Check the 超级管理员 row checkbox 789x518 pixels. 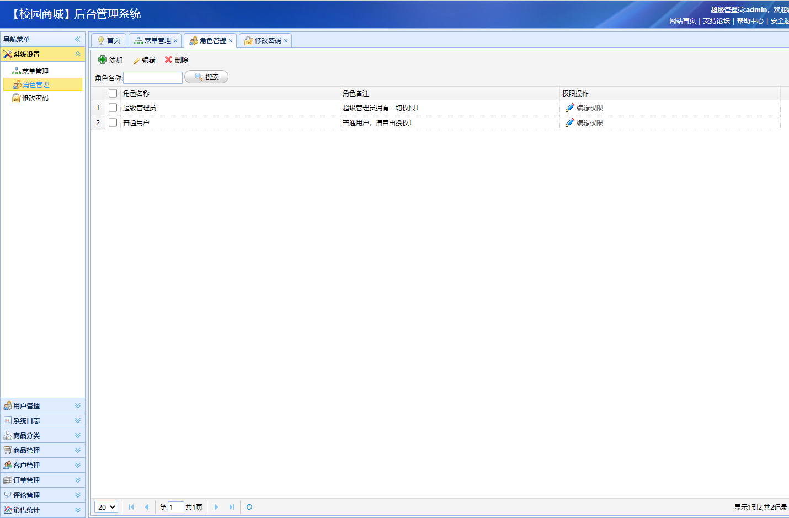pyautogui.click(x=113, y=108)
